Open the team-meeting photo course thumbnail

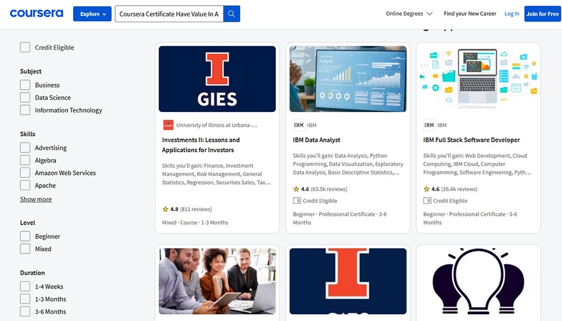[x=217, y=281]
